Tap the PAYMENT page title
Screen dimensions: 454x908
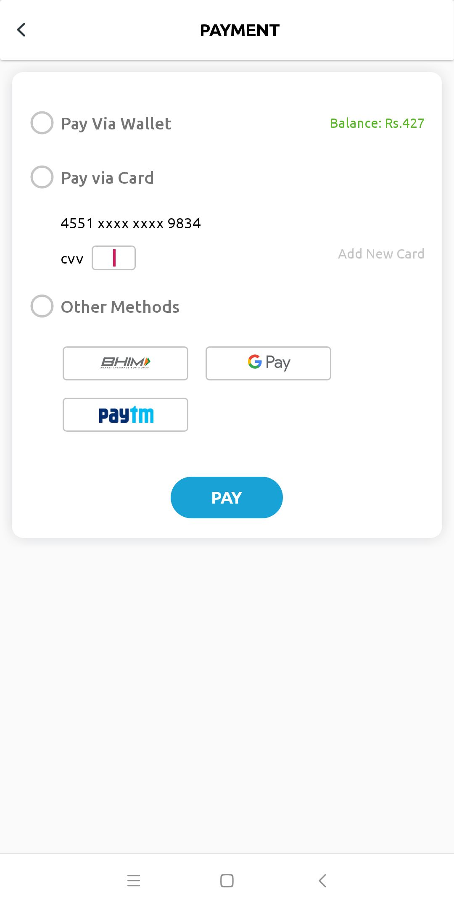[240, 30]
